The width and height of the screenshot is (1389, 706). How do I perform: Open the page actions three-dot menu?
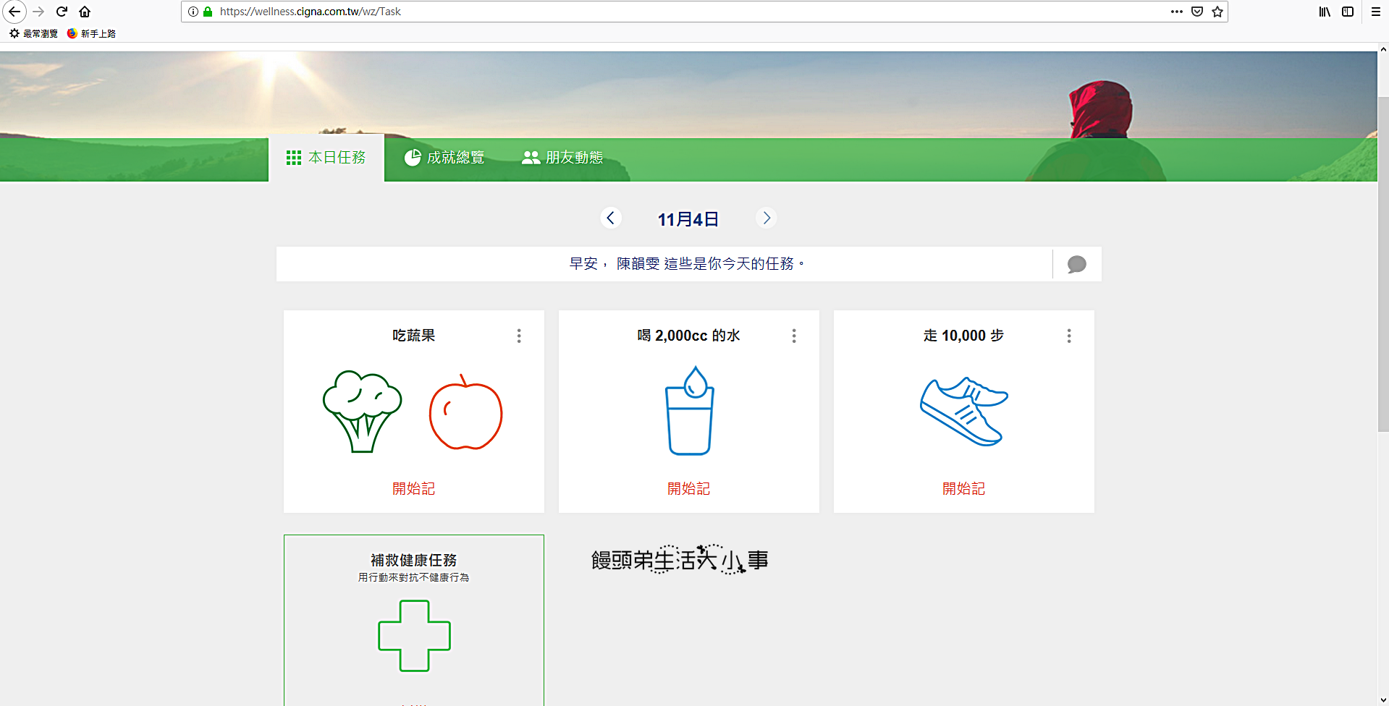(x=1177, y=12)
